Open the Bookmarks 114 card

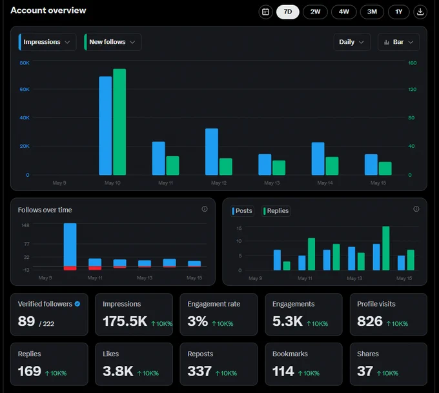click(304, 364)
